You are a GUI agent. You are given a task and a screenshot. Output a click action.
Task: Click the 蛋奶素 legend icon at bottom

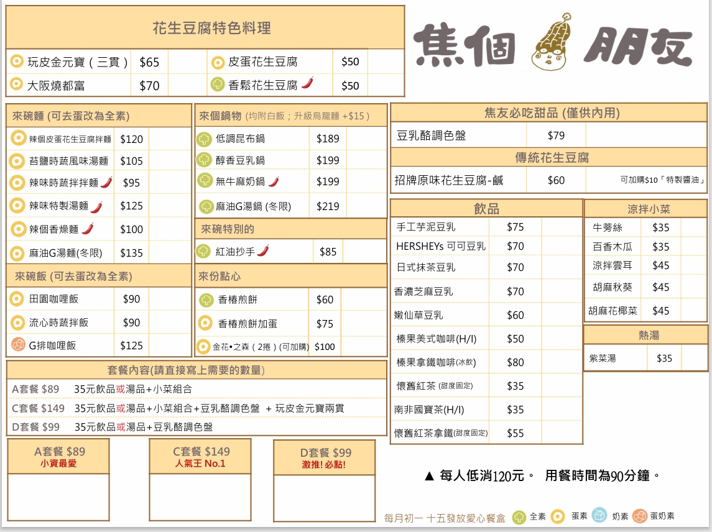[x=639, y=516]
